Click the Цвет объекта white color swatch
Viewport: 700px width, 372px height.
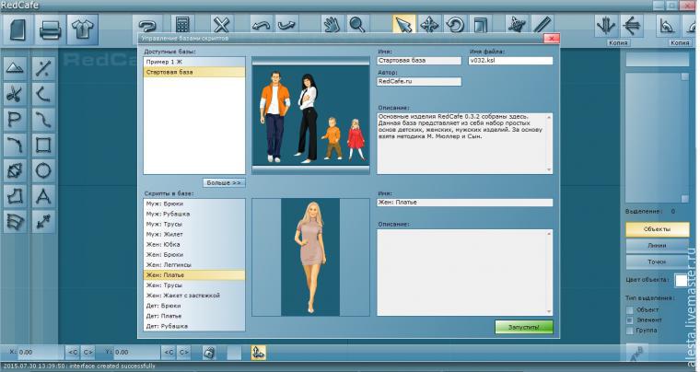(681, 281)
